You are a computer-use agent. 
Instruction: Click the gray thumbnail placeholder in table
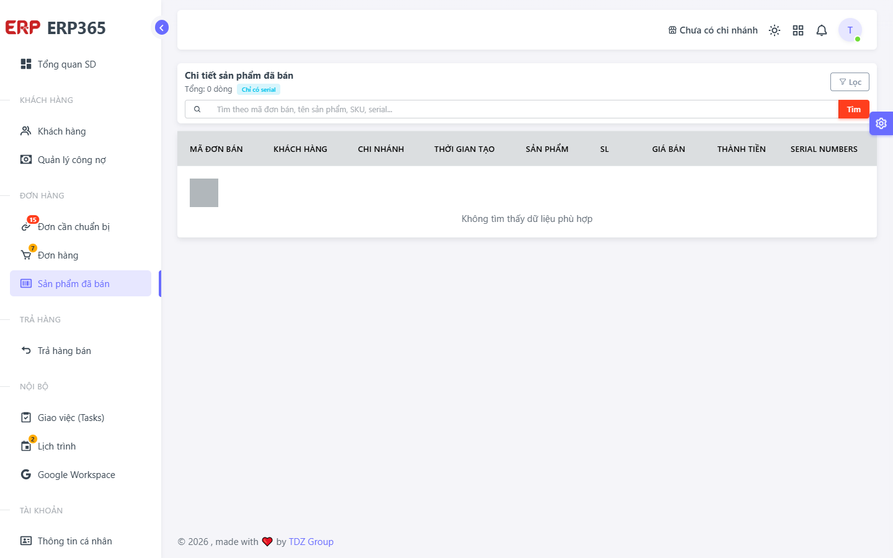[204, 193]
